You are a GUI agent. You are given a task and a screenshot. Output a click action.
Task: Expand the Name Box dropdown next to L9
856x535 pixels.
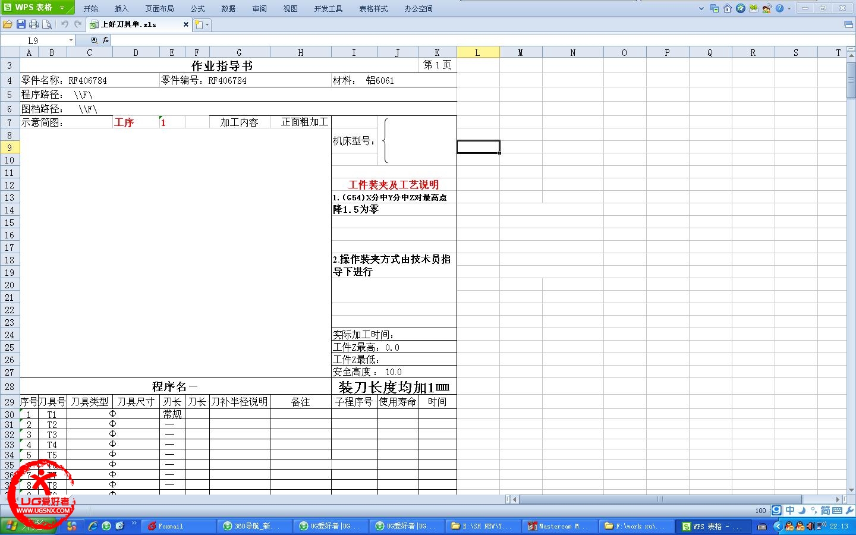(x=71, y=40)
